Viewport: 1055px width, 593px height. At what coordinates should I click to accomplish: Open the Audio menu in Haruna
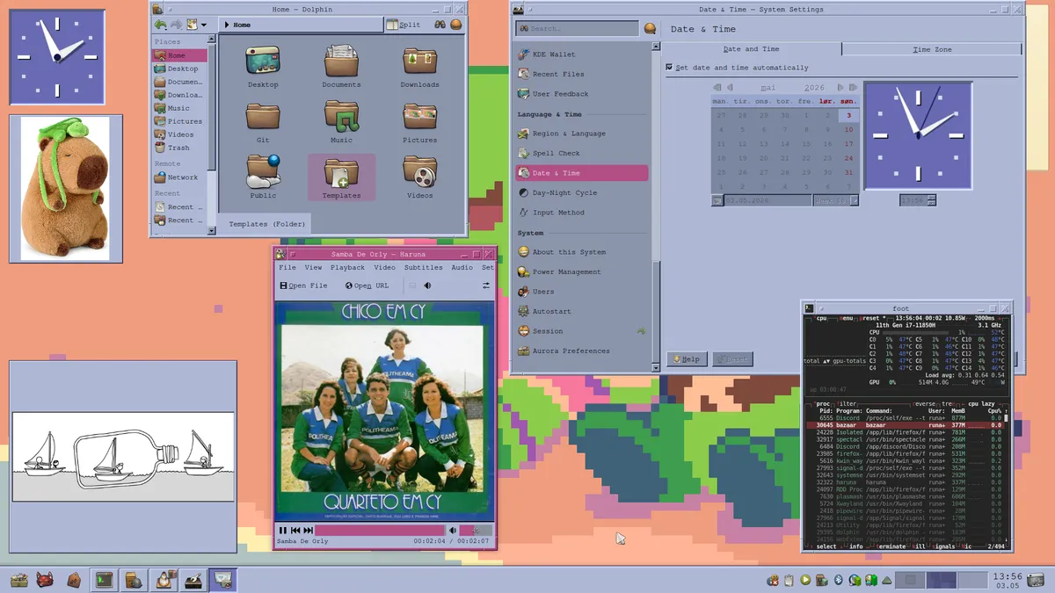coord(462,267)
